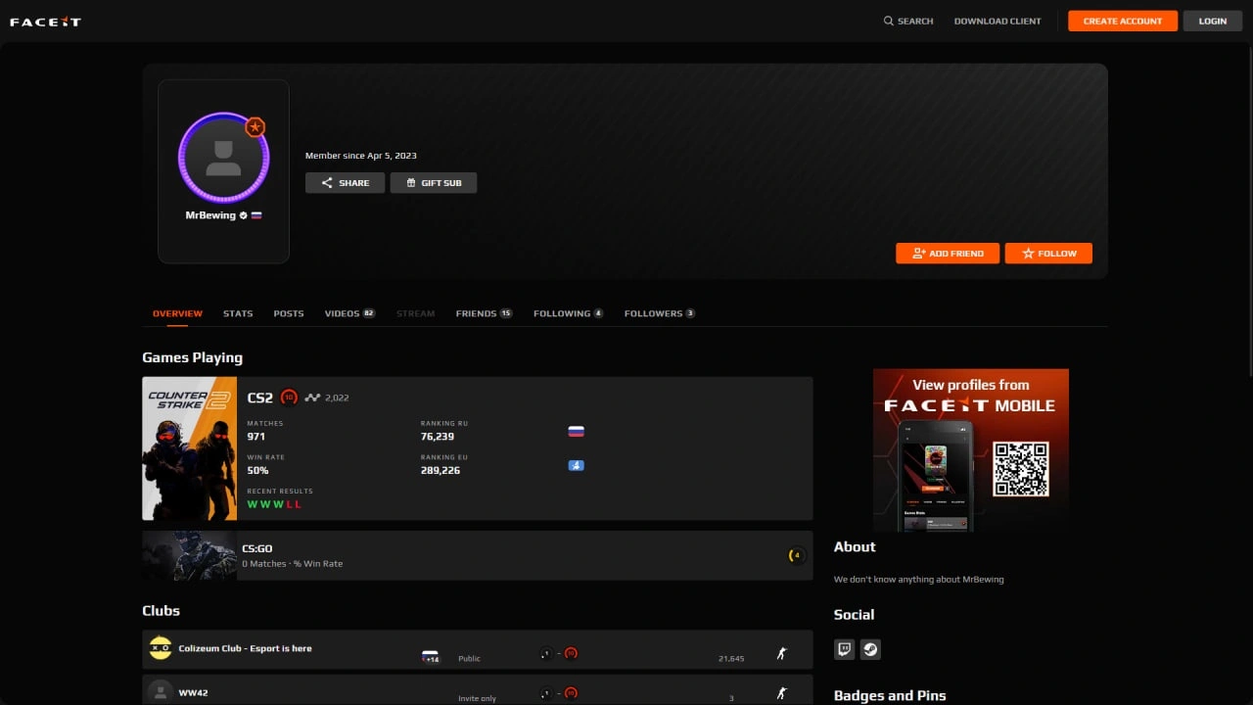Click MrBewing's profile avatar
The image size is (1253, 705).
point(223,158)
